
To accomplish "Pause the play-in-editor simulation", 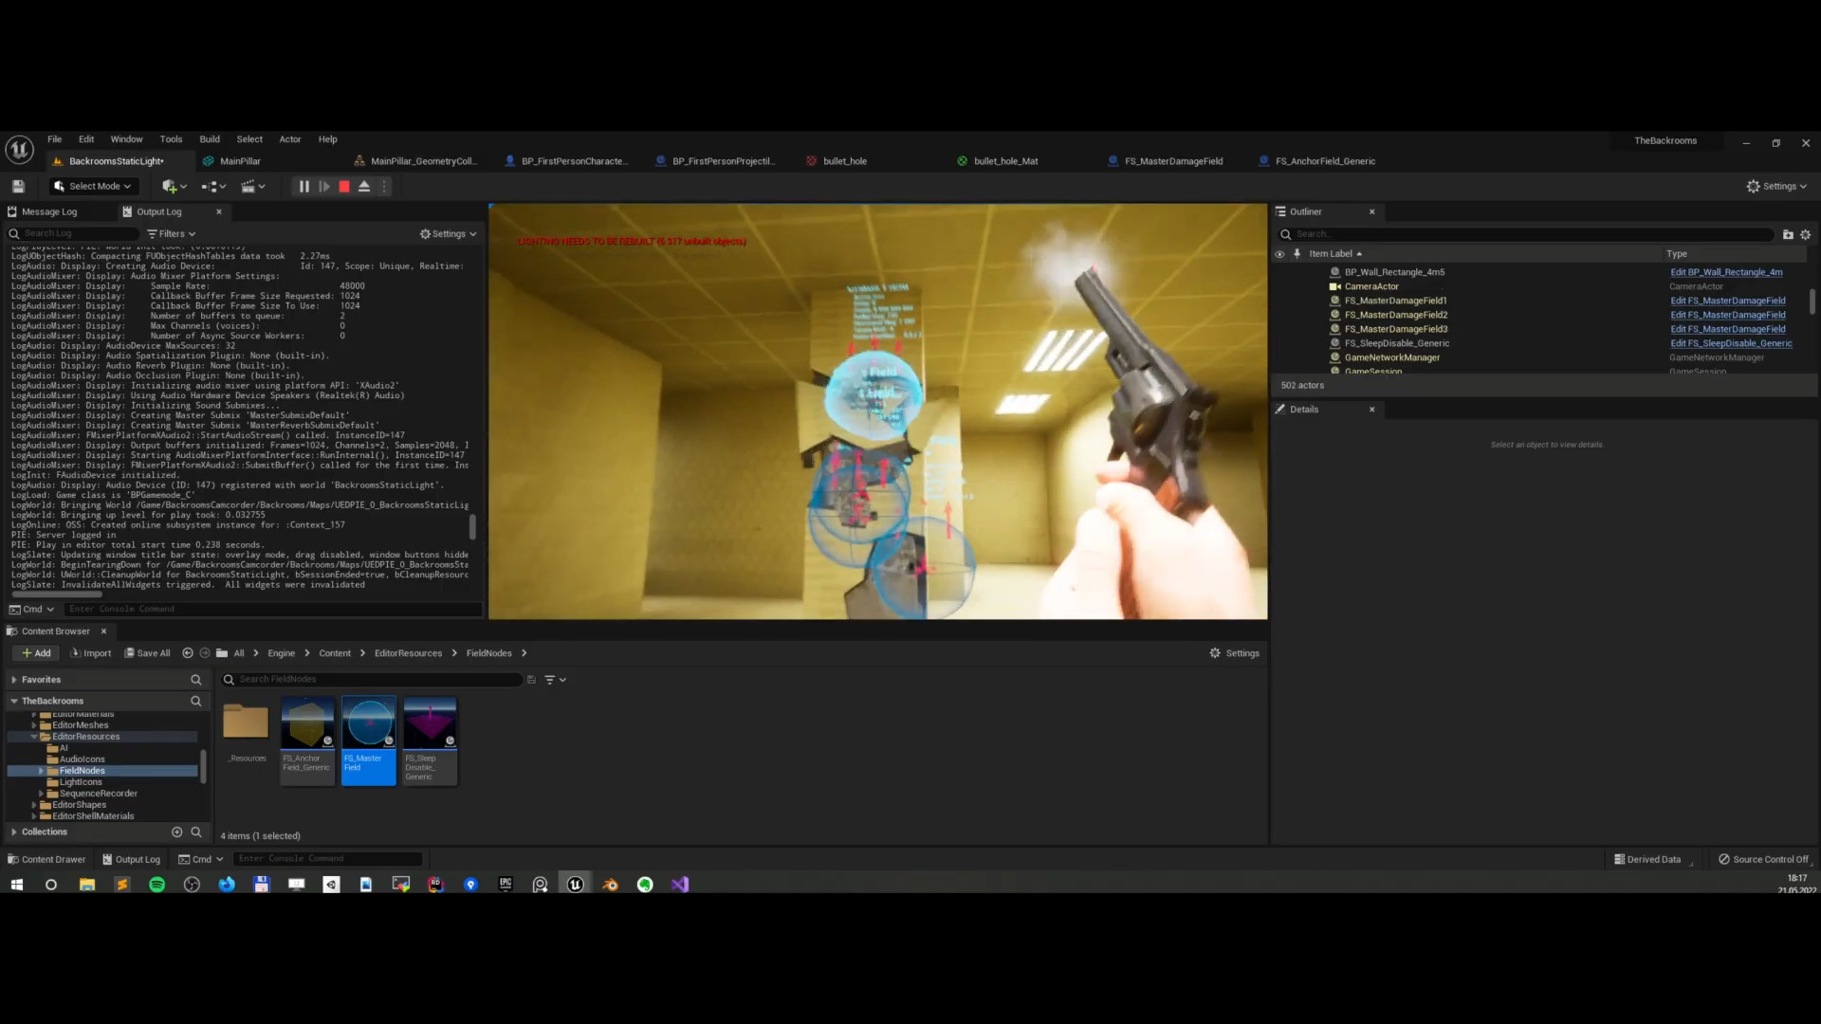I will [x=303, y=187].
